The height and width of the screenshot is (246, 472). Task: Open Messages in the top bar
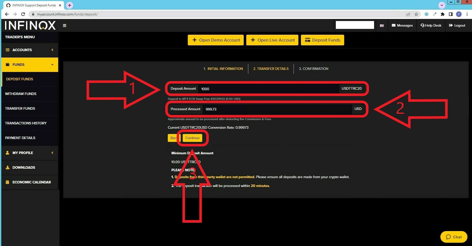click(x=402, y=25)
